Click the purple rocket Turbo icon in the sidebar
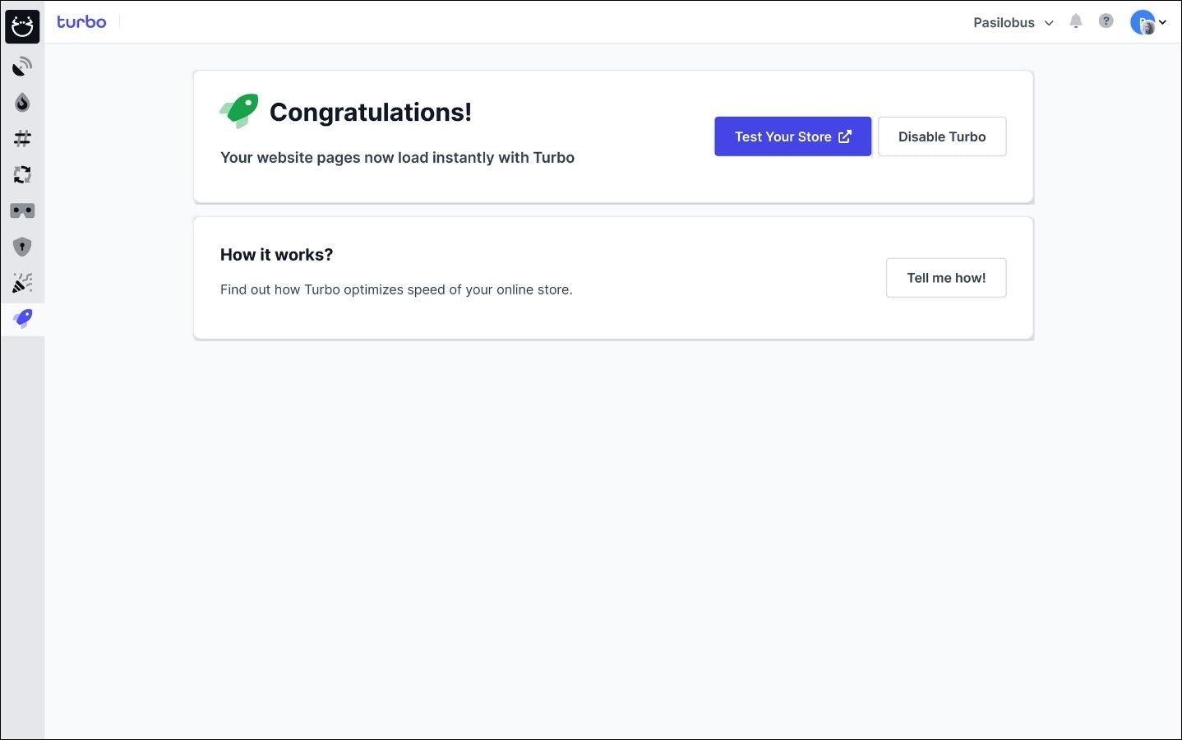1182x740 pixels. [22, 318]
